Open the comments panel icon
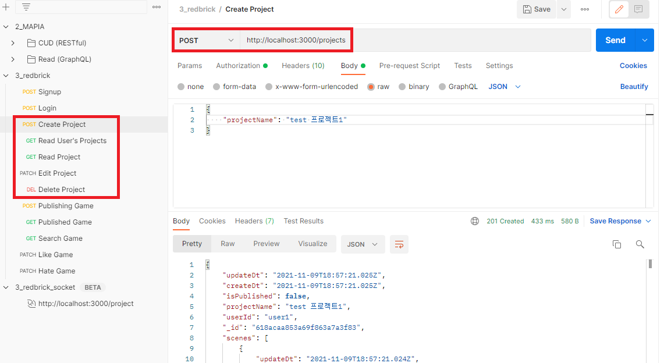Image resolution: width=664 pixels, height=363 pixels. [x=638, y=9]
